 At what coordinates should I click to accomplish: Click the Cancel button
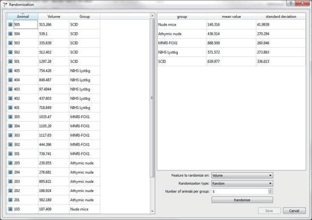point(294,211)
